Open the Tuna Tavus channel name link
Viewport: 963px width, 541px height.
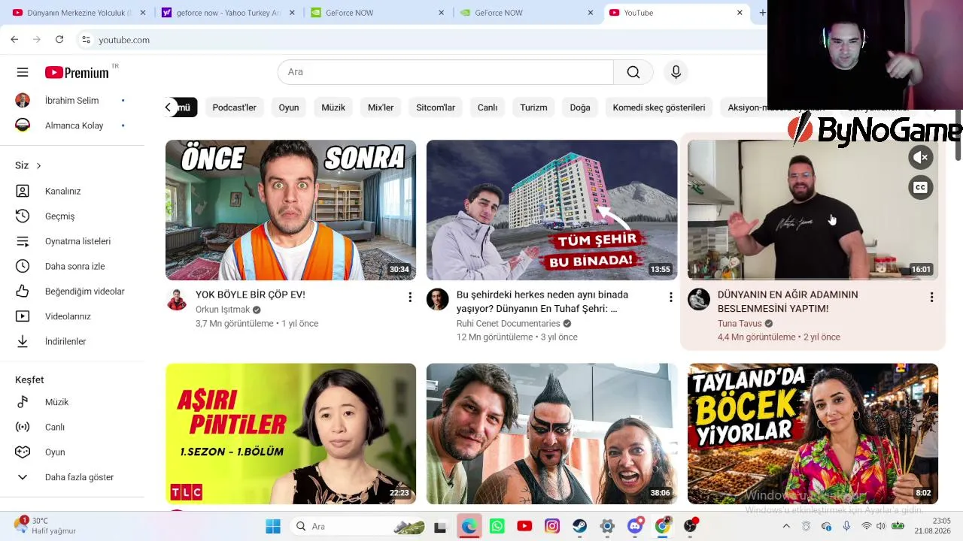point(740,324)
